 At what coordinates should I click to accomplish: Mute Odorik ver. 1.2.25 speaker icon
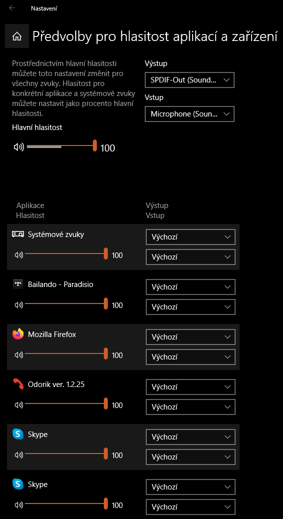coord(19,405)
